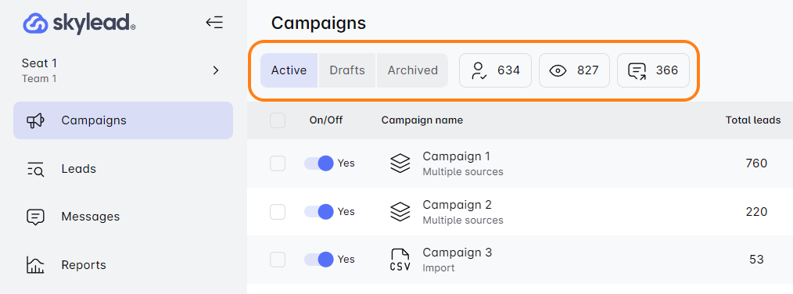Image resolution: width=793 pixels, height=294 pixels.
Task: Open Leads via search-list icon
Action: point(35,169)
